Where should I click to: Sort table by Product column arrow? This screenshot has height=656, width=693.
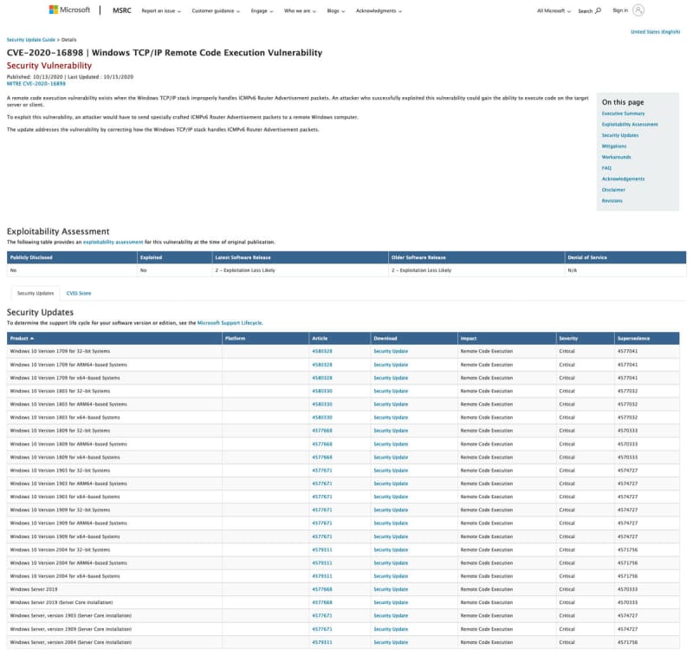point(32,338)
